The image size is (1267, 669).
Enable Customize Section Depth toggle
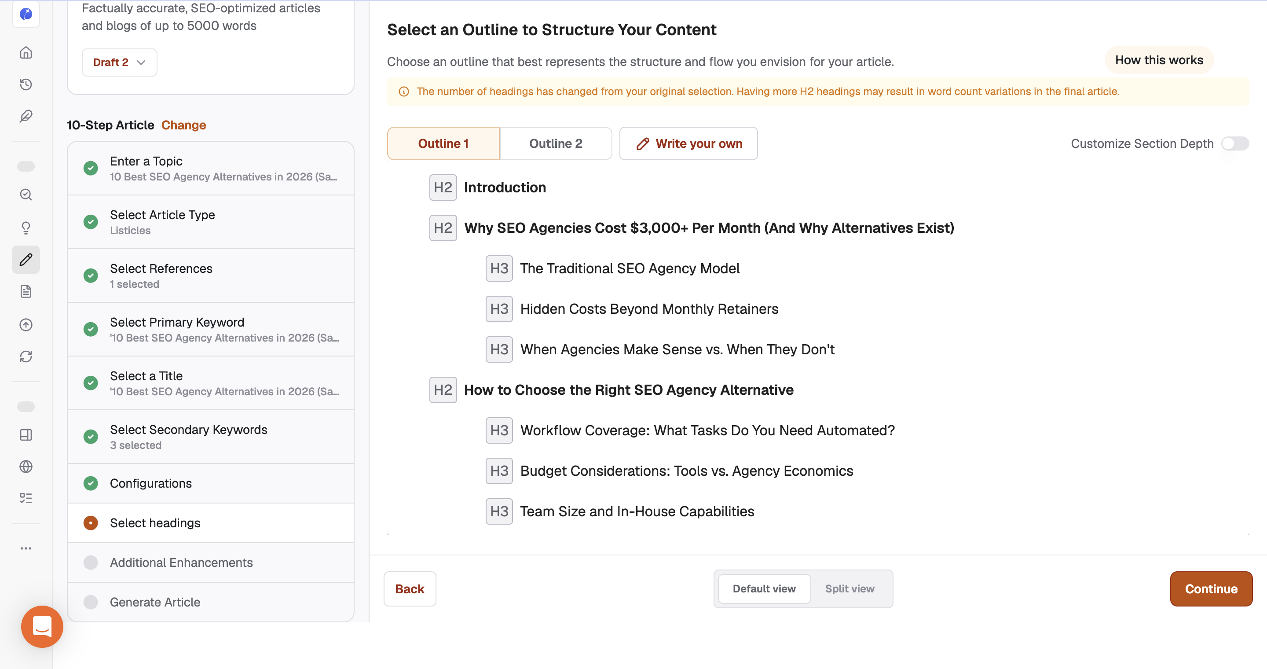tap(1235, 143)
